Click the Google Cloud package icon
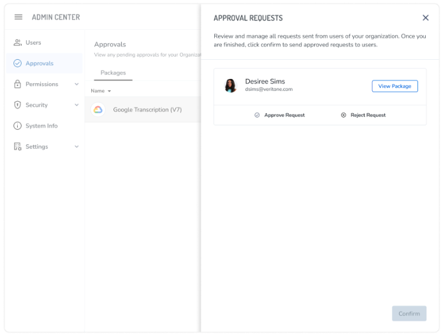 [98, 109]
